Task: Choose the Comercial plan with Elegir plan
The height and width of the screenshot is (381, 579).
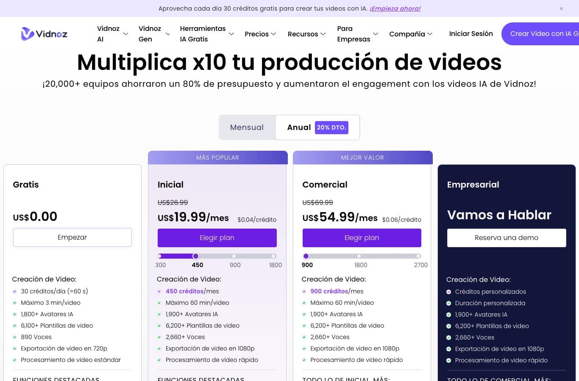Action: point(362,238)
